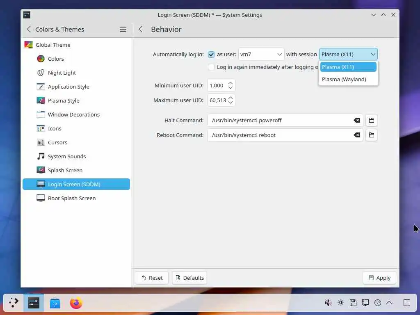Open the Boot Splash Screen settings
This screenshot has width=420, height=315.
point(76,198)
